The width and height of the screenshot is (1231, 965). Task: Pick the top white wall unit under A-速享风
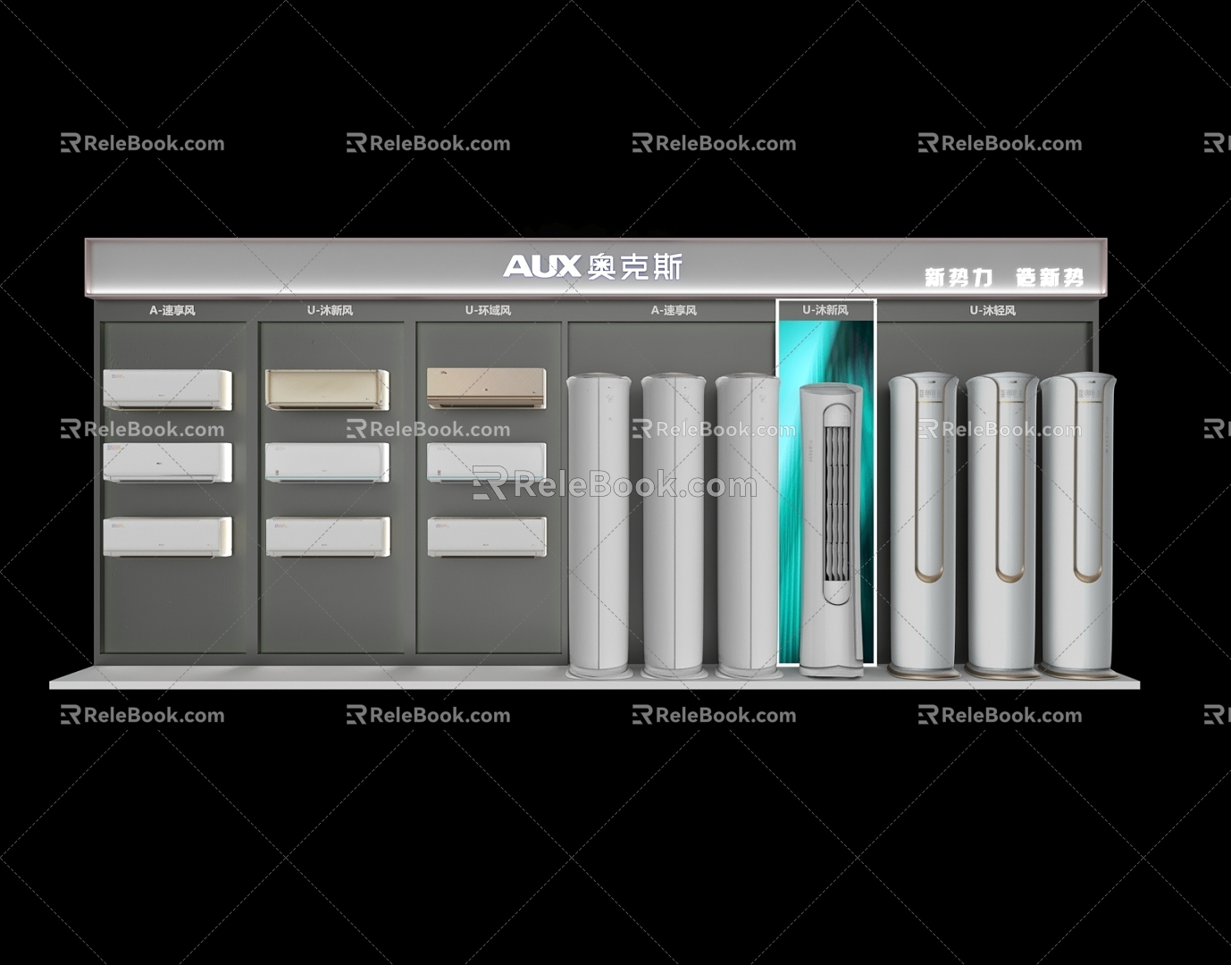167,390
